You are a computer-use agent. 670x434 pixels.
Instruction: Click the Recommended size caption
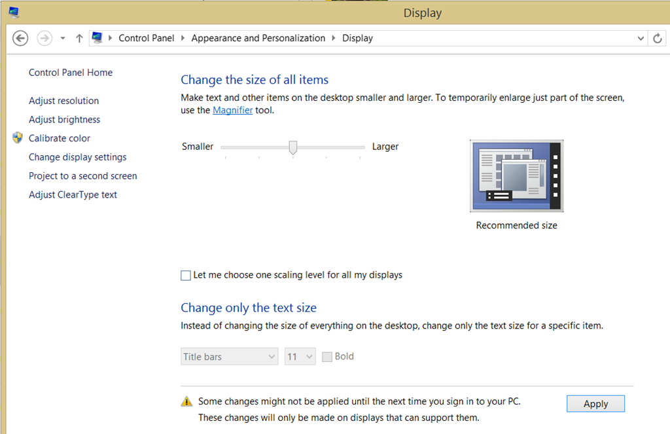(517, 225)
